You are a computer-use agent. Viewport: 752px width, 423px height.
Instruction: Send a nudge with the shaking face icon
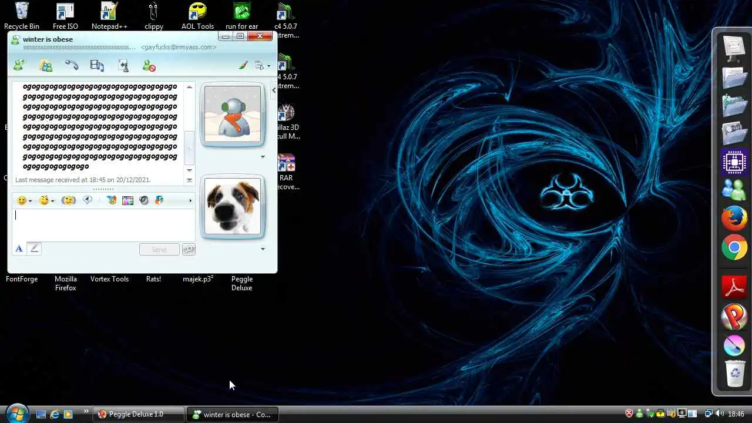point(69,200)
